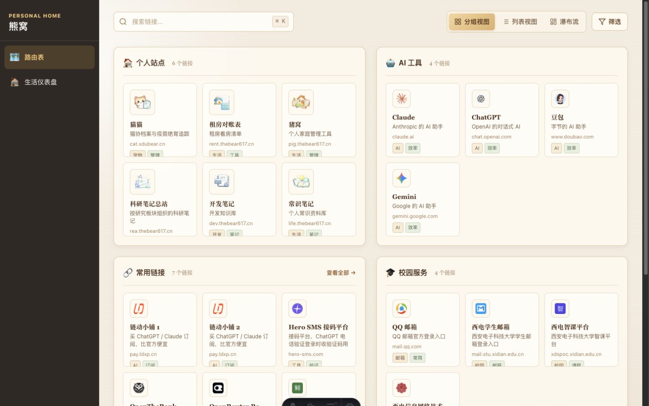Open the Gemini card title
649x406 pixels.
[404, 197]
